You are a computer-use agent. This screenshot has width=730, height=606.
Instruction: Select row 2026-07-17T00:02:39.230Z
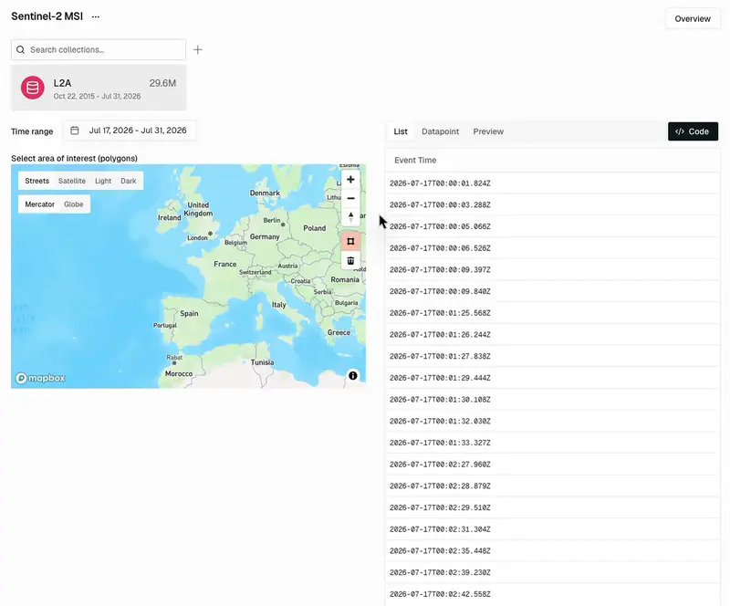(552, 572)
